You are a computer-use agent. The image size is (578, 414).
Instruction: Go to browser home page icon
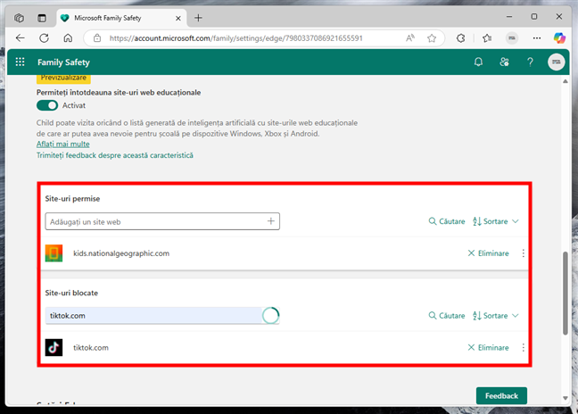[x=68, y=38]
